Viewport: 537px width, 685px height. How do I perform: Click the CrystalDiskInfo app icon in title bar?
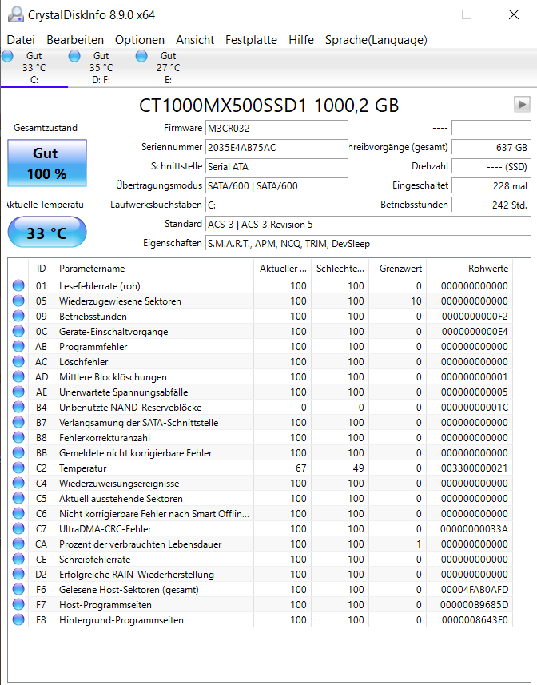coord(16,15)
